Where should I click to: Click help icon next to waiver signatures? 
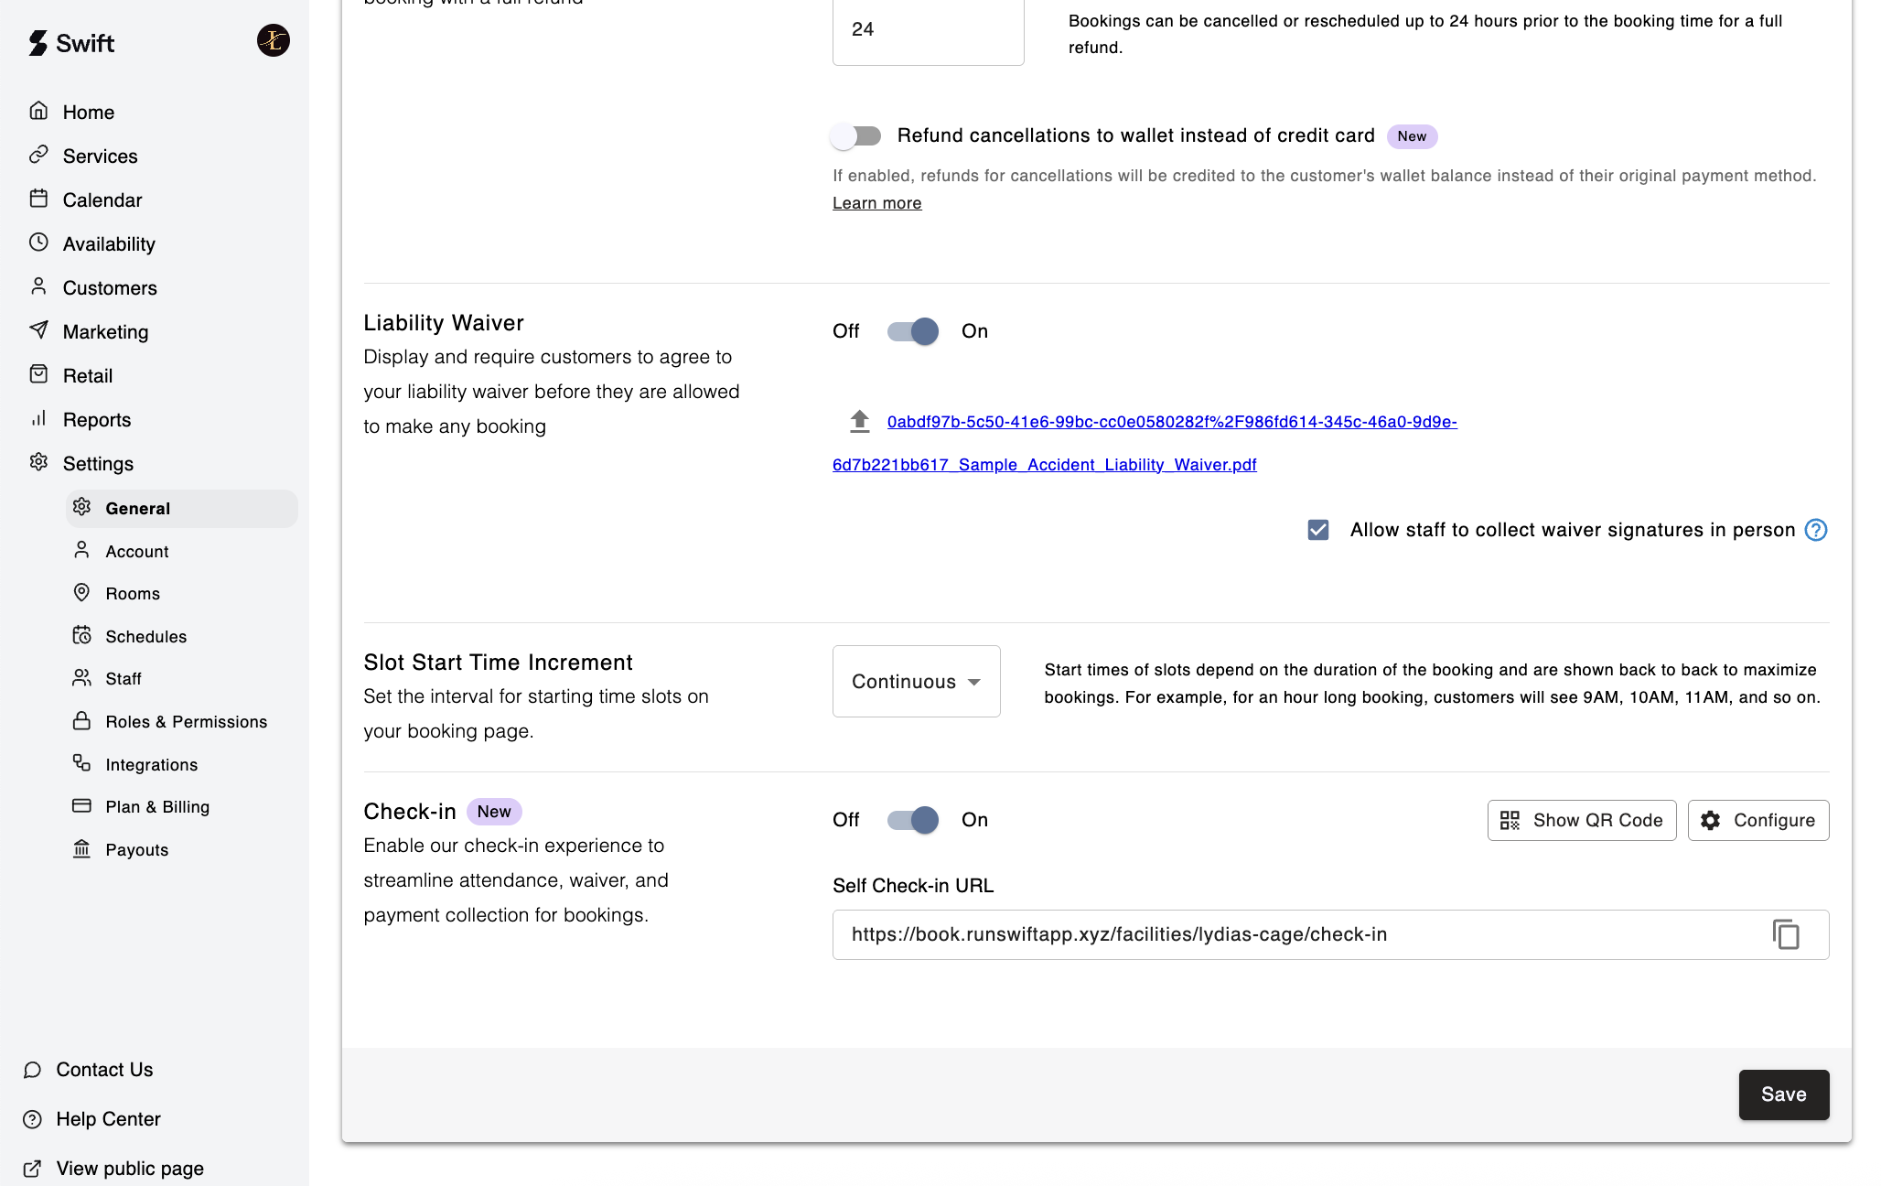point(1815,530)
